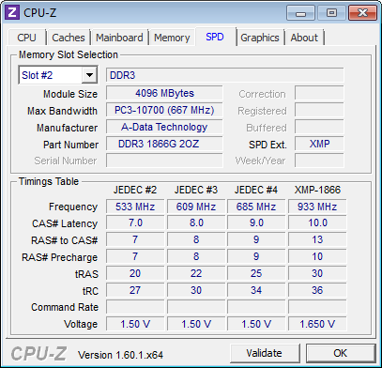This screenshot has width=382, height=368.
Task: Switch to the CPU tab
Action: tap(27, 38)
